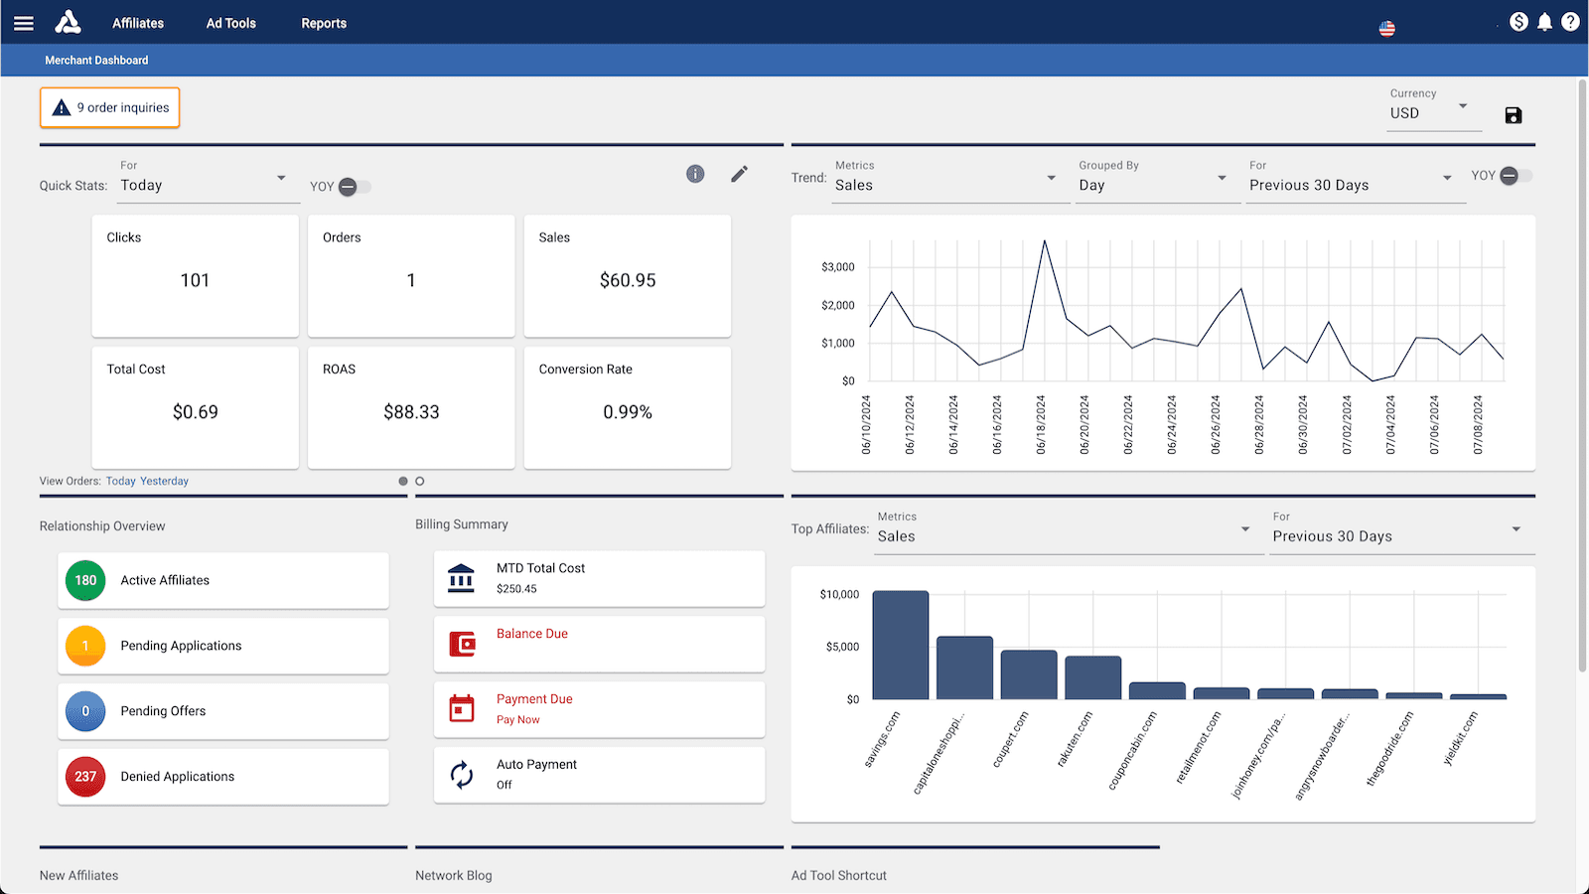The image size is (1589, 894).
Task: Change language using the US flag icon
Action: [x=1386, y=28]
